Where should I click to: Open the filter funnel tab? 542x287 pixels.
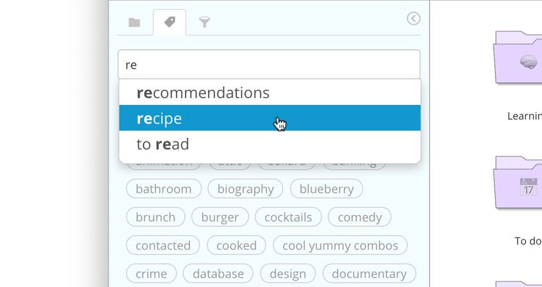pyautogui.click(x=204, y=23)
